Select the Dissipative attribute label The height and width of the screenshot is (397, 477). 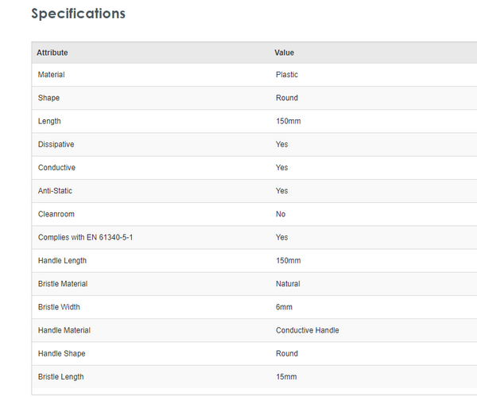56,144
